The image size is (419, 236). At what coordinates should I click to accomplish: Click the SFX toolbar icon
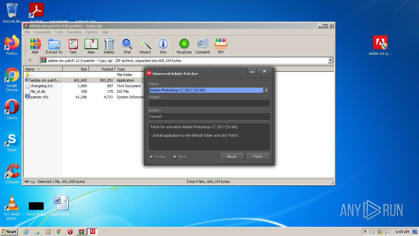[x=221, y=46]
